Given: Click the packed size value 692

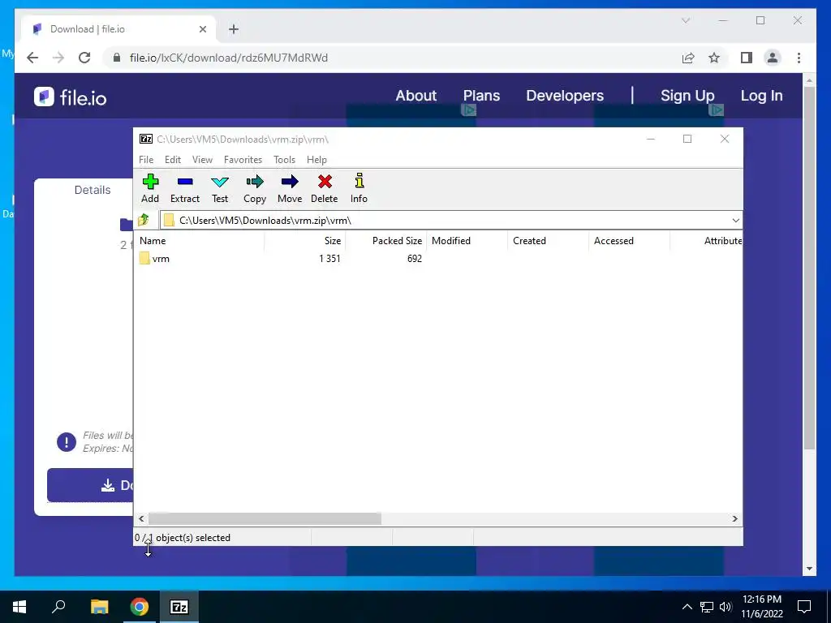Looking at the screenshot, I should click(415, 259).
